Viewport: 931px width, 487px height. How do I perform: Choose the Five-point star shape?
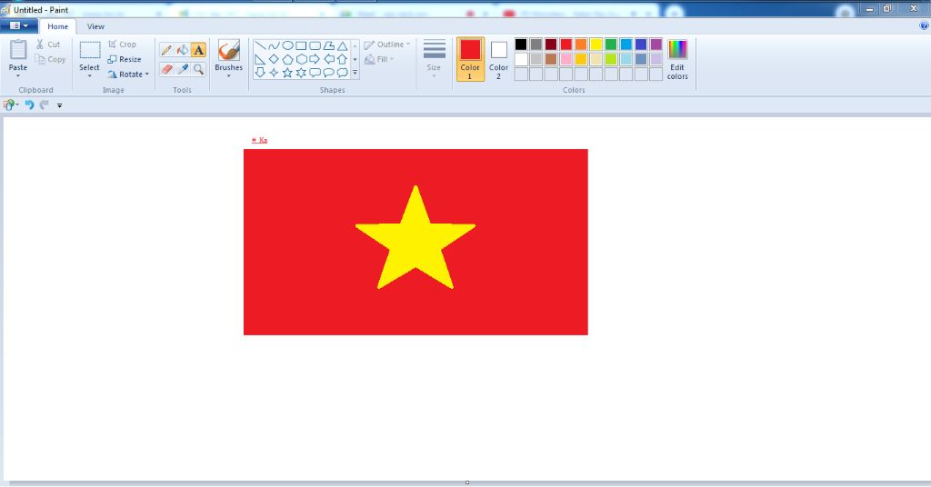coord(287,73)
